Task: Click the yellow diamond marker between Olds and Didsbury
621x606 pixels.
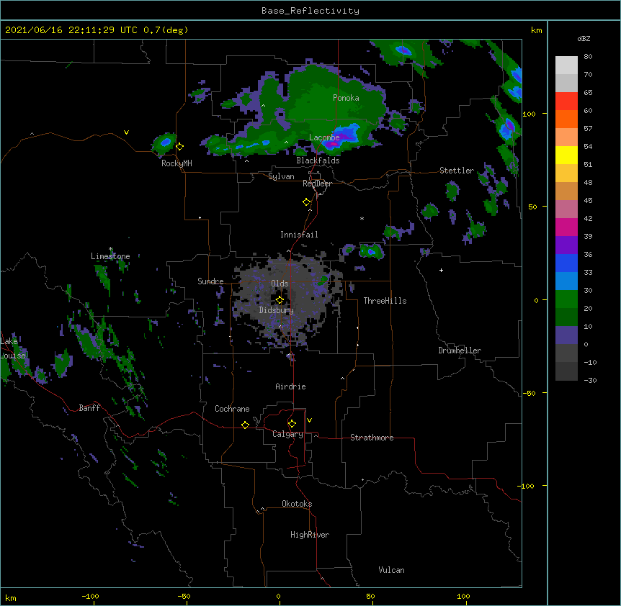Action: click(x=280, y=300)
